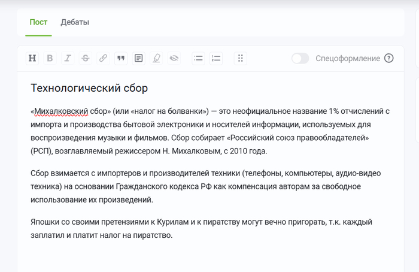This screenshot has height=272, width=419.
Task: Insert text block with document icon
Action: click(x=138, y=58)
